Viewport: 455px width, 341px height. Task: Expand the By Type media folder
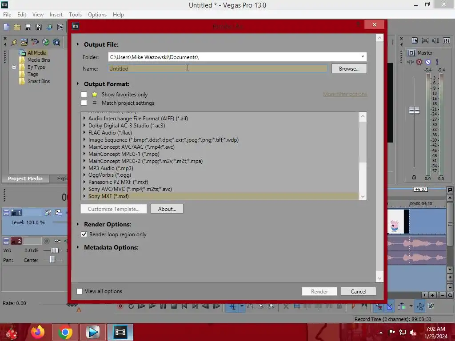point(14,67)
